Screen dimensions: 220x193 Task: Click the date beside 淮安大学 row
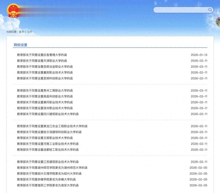tap(198, 185)
